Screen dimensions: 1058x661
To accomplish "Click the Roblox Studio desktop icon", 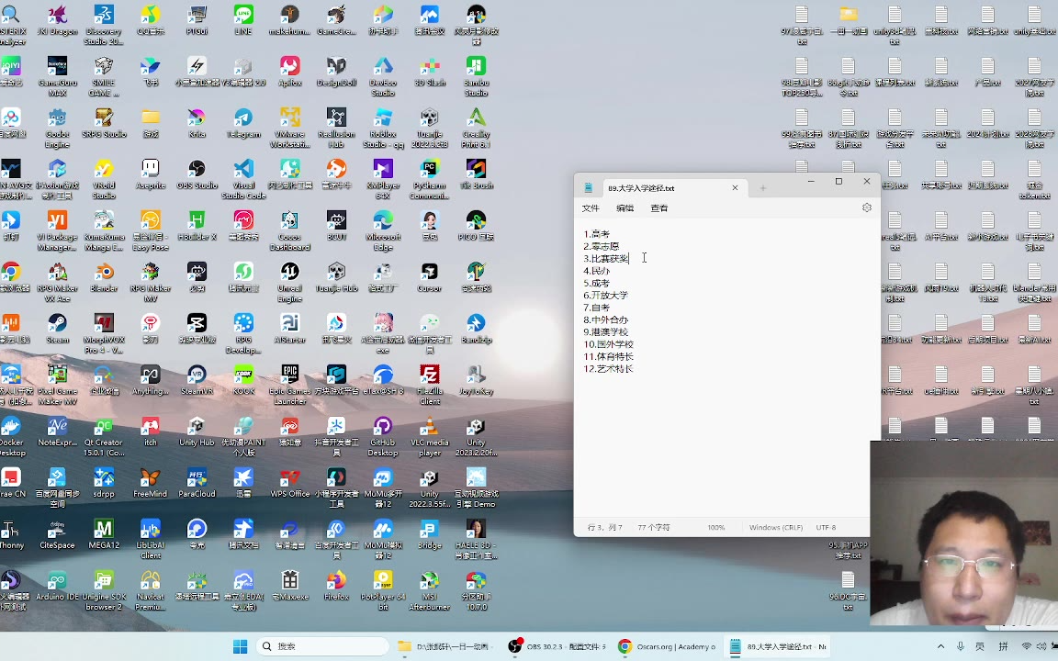I will (x=383, y=129).
